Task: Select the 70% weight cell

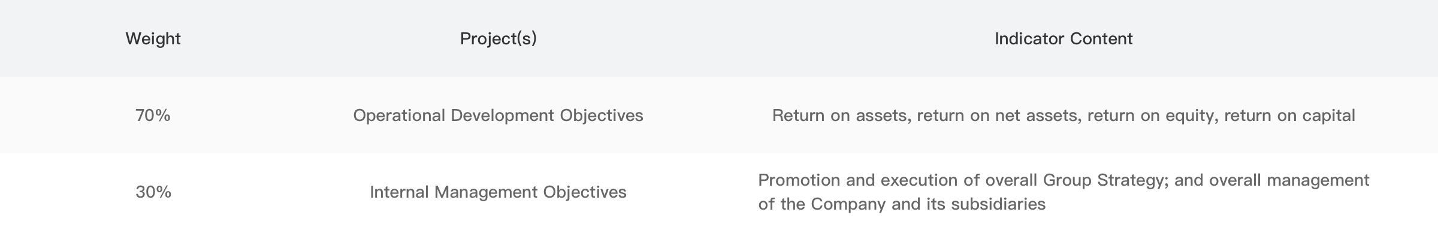Action: 153,115
